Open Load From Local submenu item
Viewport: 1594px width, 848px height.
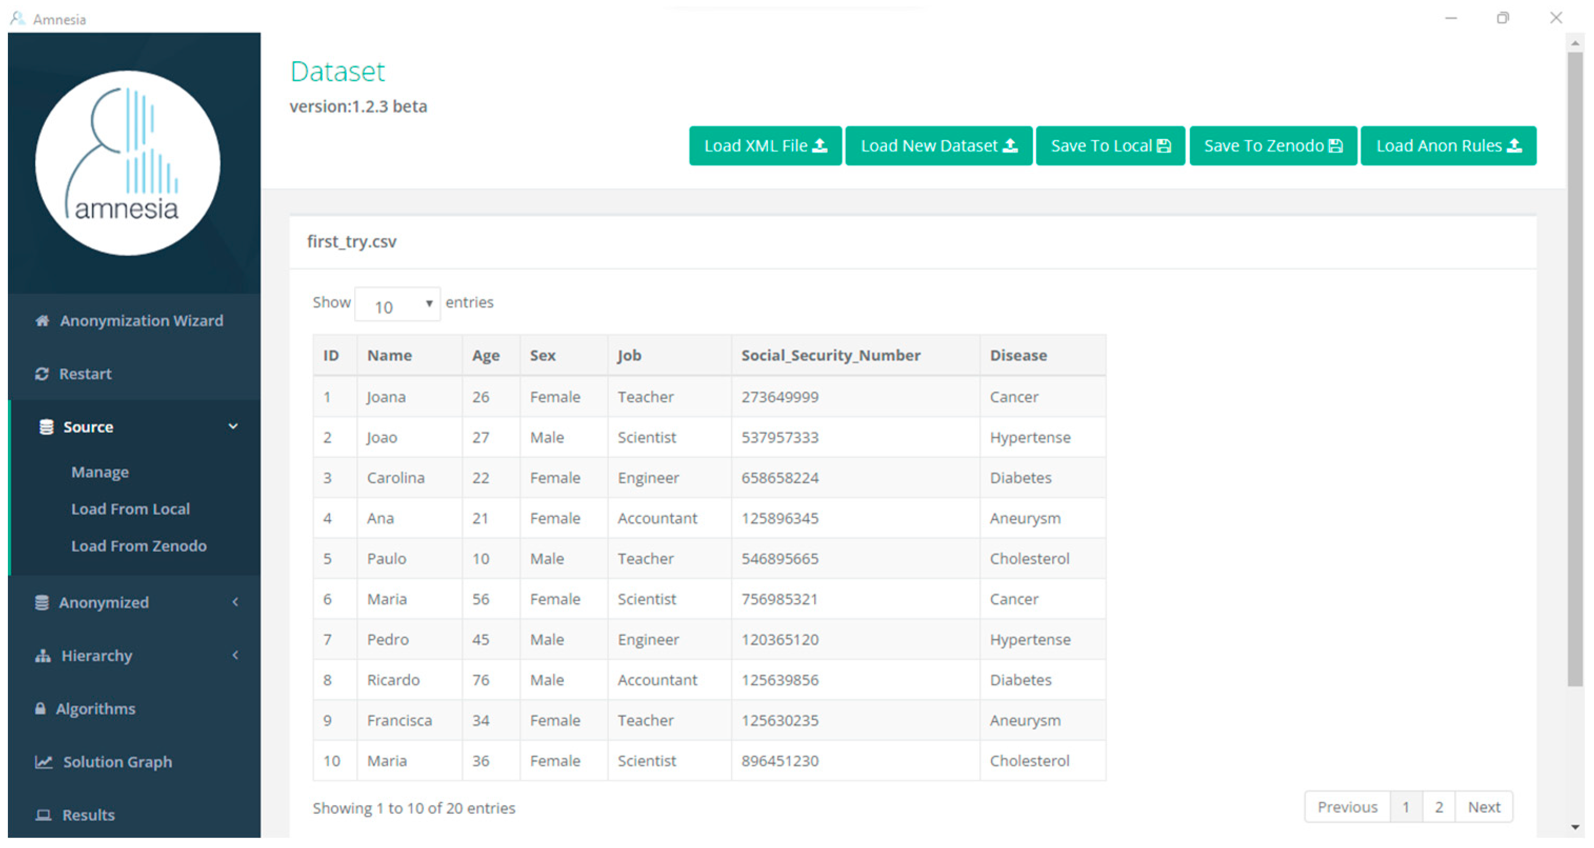pyautogui.click(x=130, y=509)
